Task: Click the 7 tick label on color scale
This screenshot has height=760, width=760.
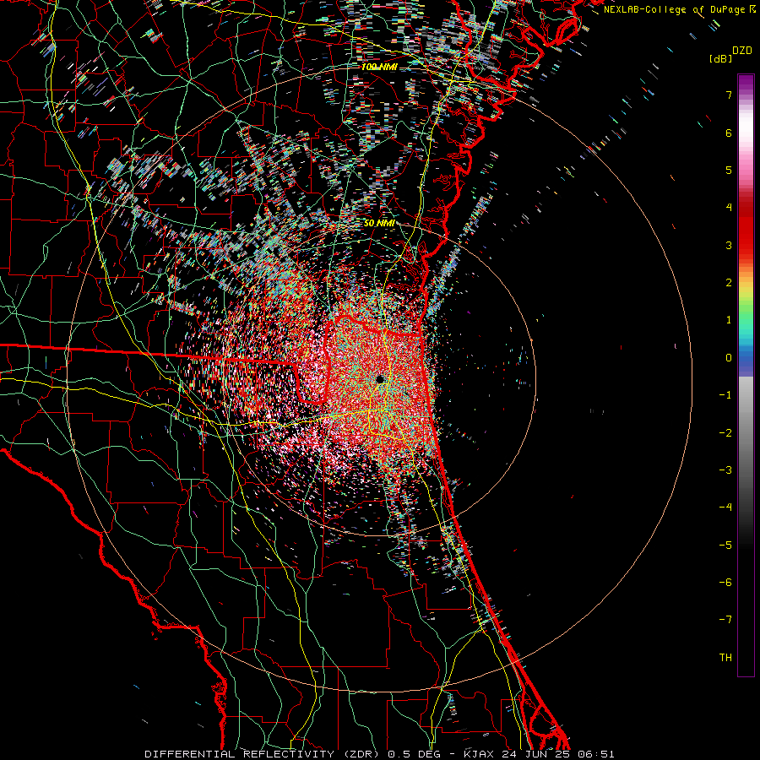Action: [x=729, y=95]
